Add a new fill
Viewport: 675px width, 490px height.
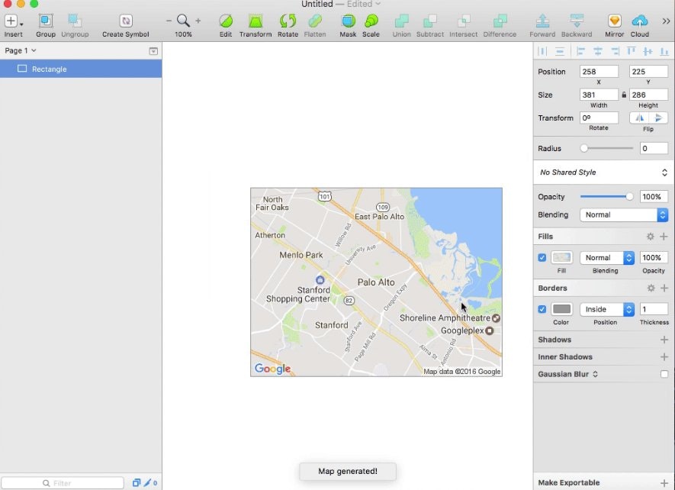(x=664, y=237)
